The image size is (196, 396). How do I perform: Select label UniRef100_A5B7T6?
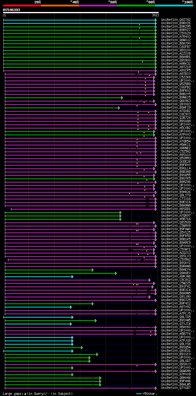click(x=176, y=334)
